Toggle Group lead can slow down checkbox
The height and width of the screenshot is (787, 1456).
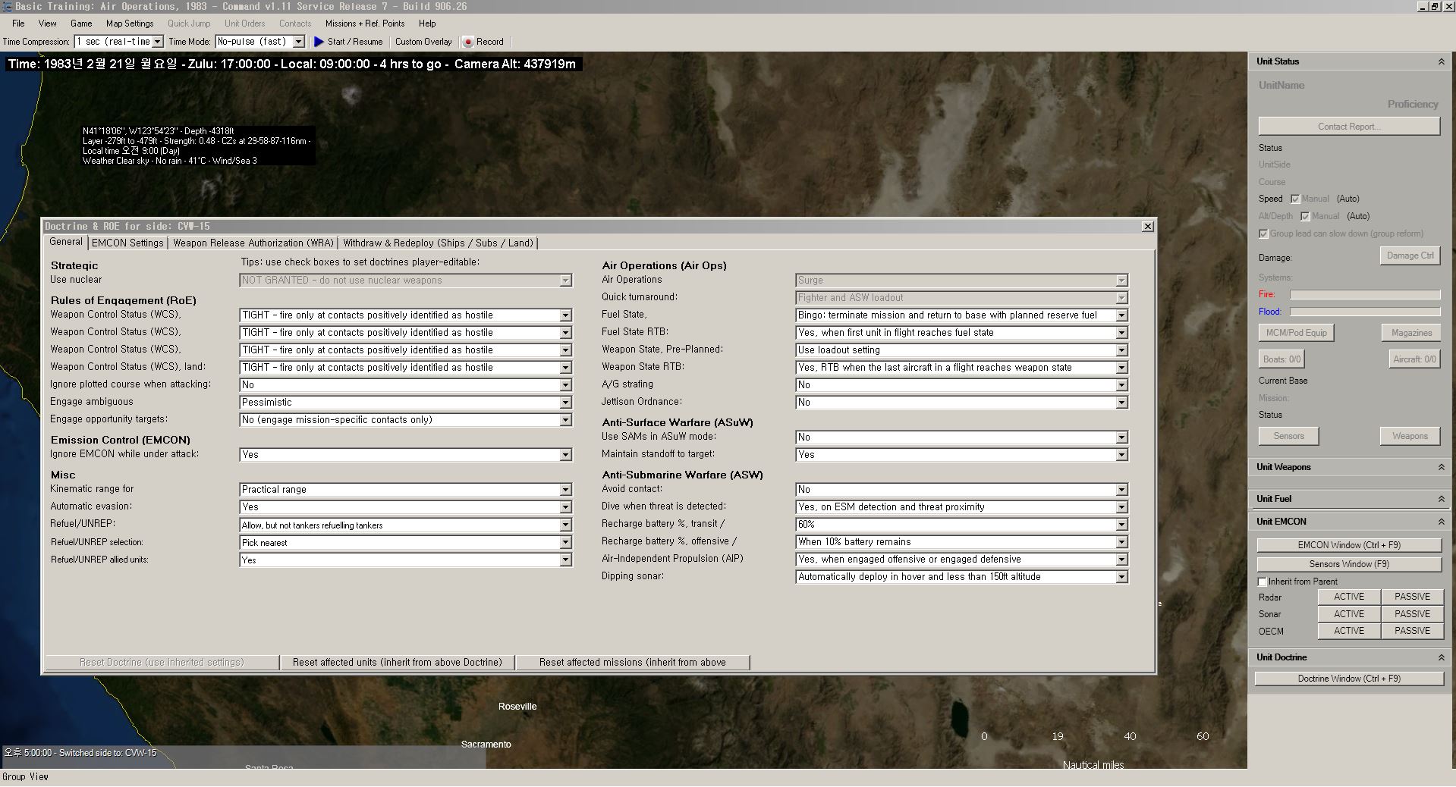pos(1263,234)
